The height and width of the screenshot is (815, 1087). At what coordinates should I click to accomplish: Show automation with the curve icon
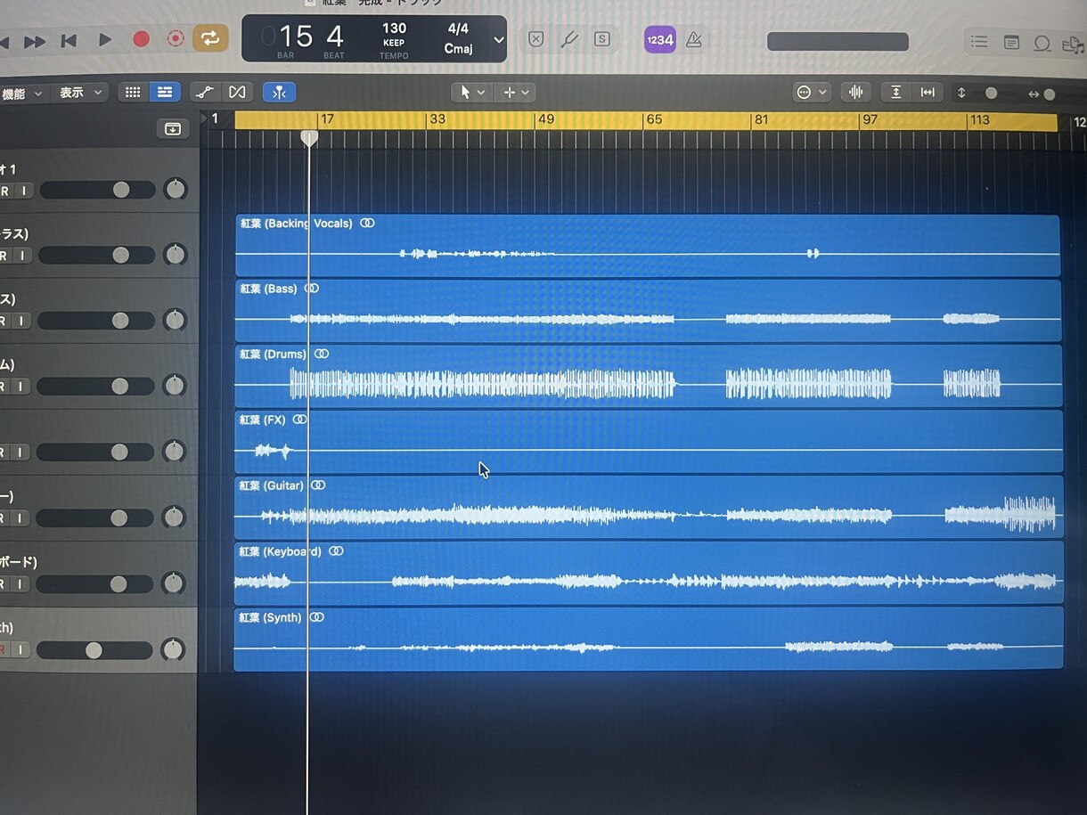(x=204, y=92)
